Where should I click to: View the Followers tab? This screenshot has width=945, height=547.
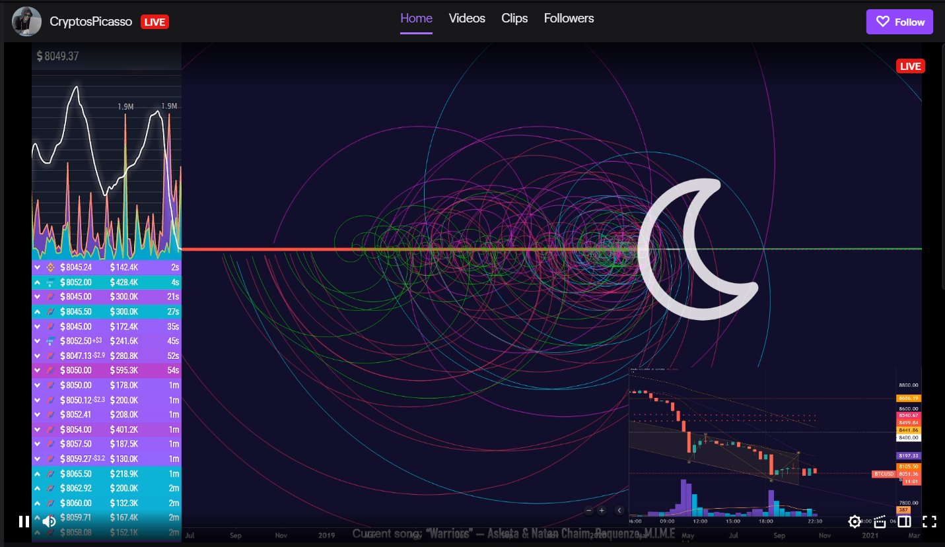click(x=569, y=18)
